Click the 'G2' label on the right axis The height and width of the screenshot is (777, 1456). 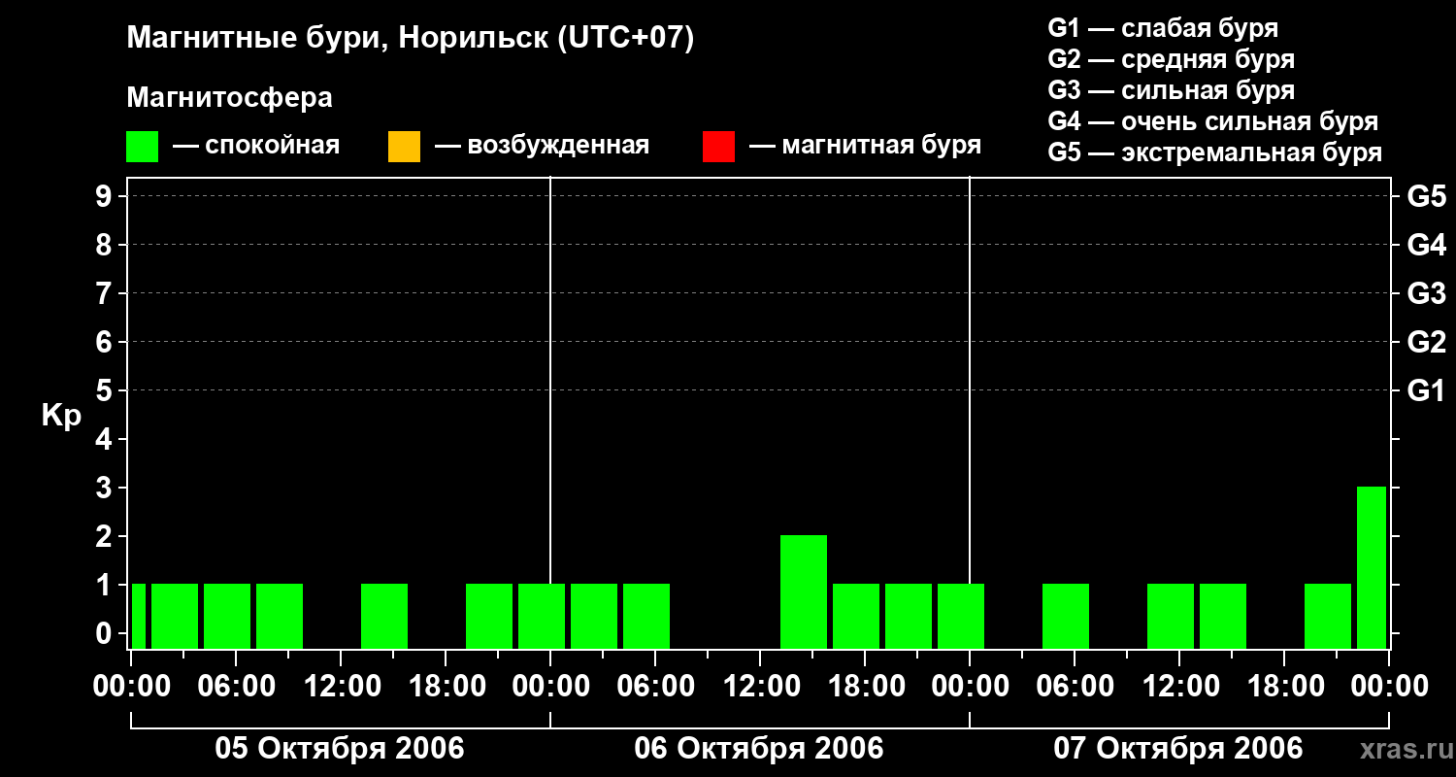(x=1426, y=342)
